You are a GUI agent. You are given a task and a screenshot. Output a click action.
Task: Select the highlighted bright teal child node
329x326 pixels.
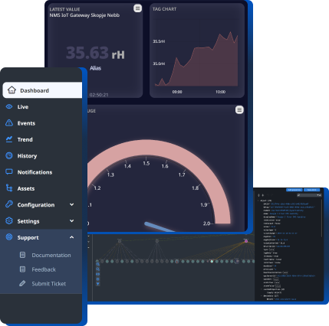click(x=212, y=261)
